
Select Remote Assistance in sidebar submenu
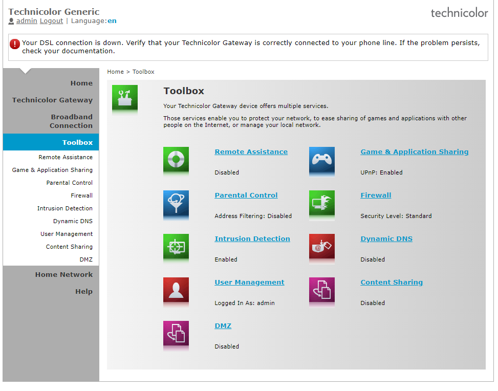coord(66,157)
